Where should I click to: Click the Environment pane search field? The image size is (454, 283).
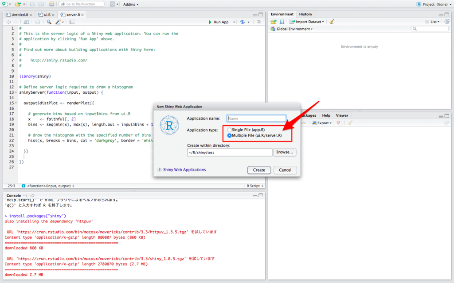pyautogui.click(x=430, y=29)
